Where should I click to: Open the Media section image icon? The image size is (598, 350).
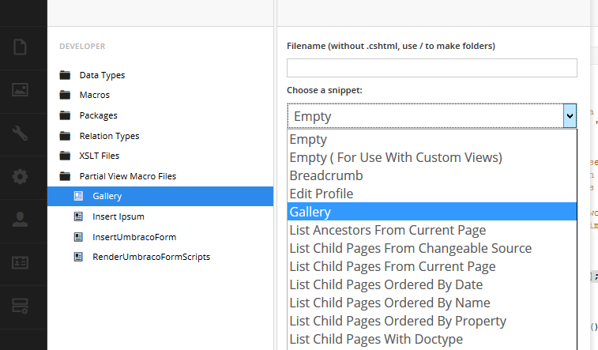(20, 90)
